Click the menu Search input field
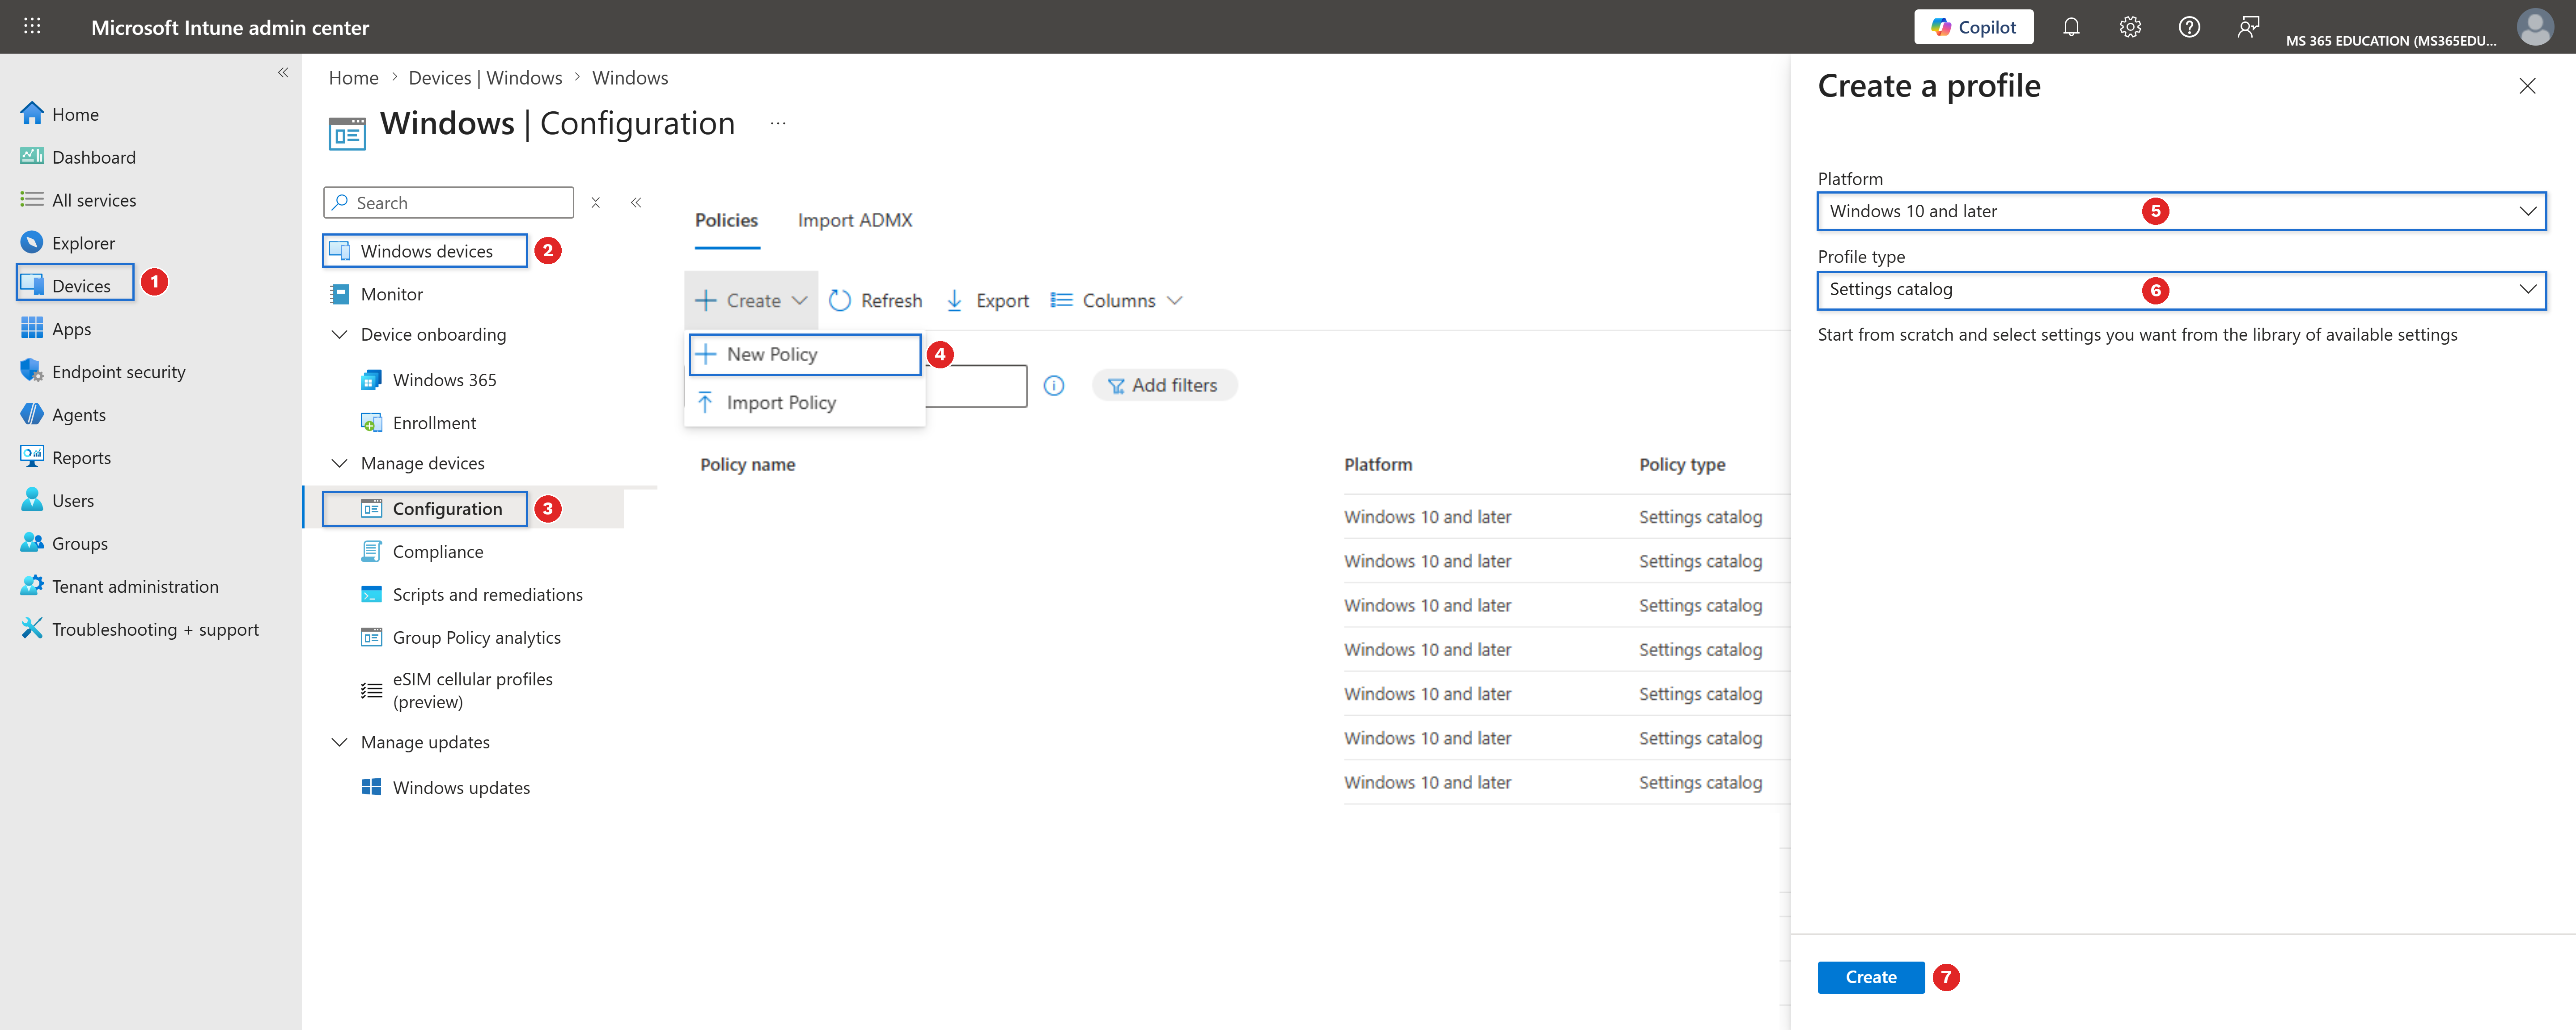 449,203
